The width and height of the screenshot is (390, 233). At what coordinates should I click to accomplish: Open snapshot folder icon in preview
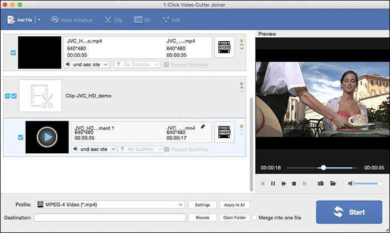[x=333, y=183]
